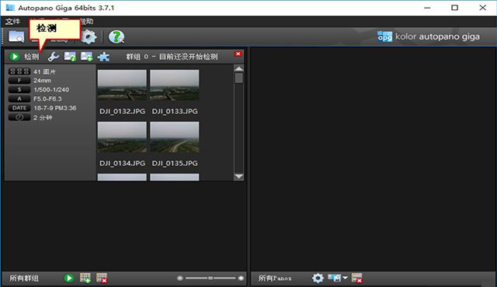The height and width of the screenshot is (287, 497).
Task: Minimize the Autopano Giga window
Action: coord(427,8)
